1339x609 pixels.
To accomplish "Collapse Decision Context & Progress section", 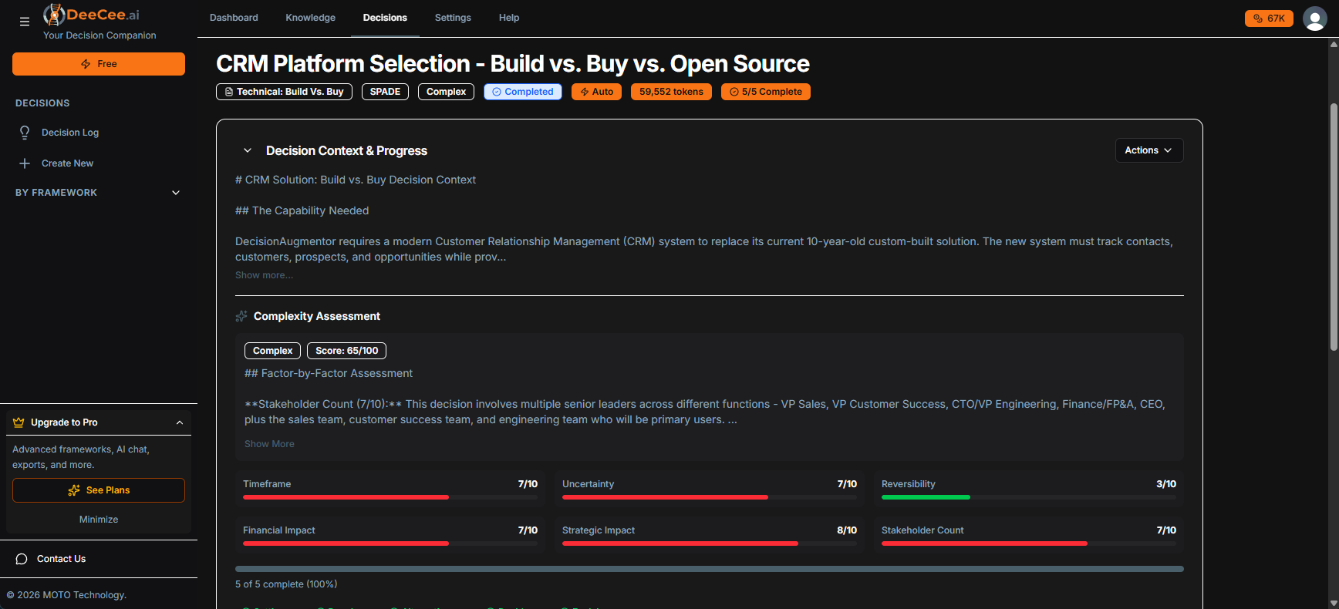I will click(248, 150).
